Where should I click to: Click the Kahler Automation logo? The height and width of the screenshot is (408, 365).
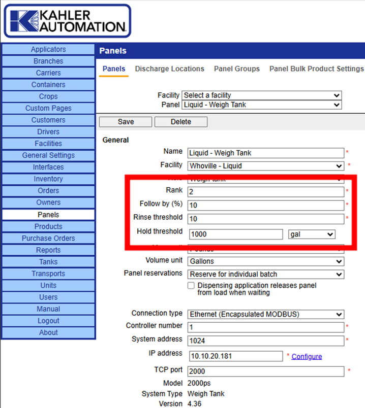[67, 21]
